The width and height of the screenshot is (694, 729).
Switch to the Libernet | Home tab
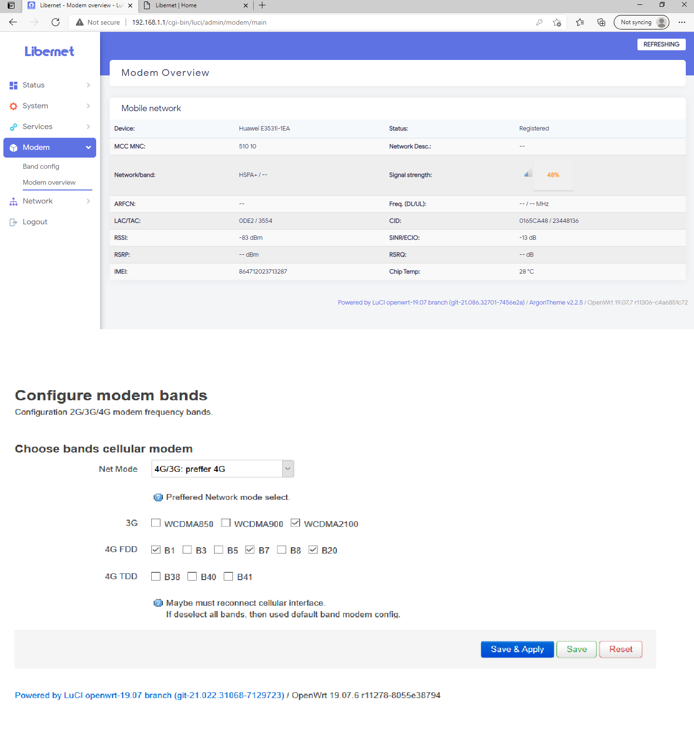196,6
